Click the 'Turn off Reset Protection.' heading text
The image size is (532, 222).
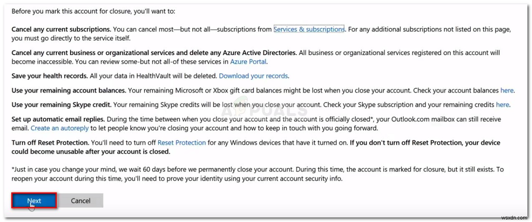[51, 143]
